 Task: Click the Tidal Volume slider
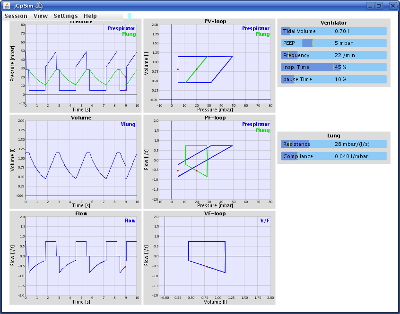pyautogui.click(x=334, y=31)
